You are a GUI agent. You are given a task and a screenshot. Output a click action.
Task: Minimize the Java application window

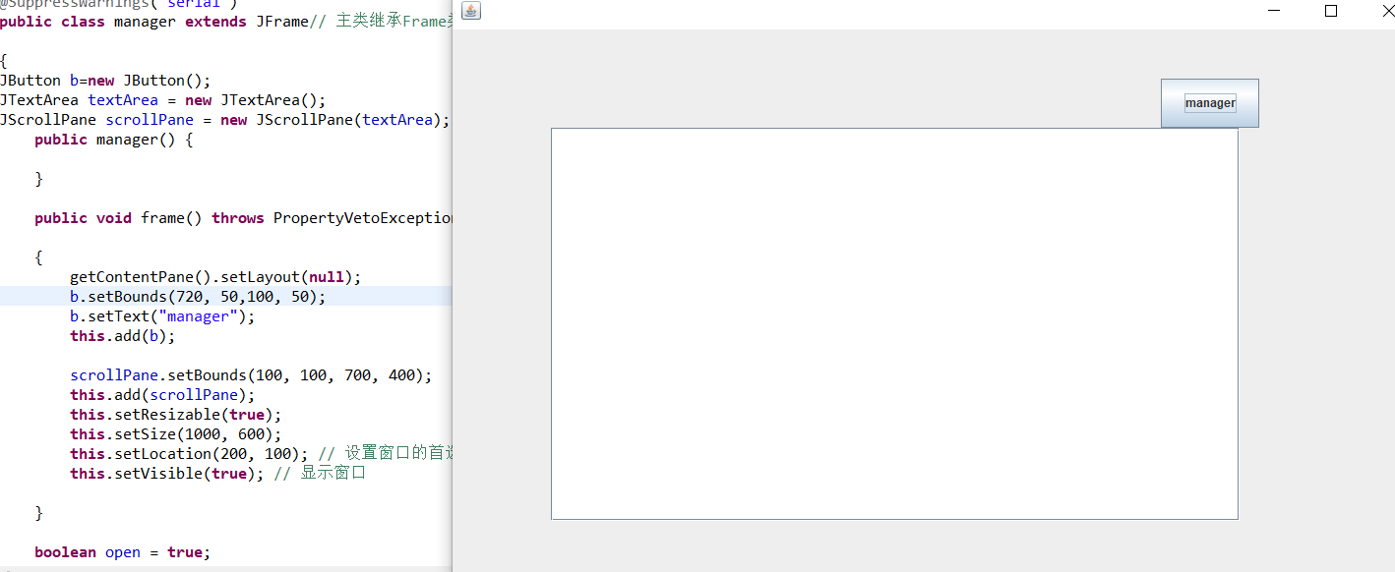[x=1274, y=10]
